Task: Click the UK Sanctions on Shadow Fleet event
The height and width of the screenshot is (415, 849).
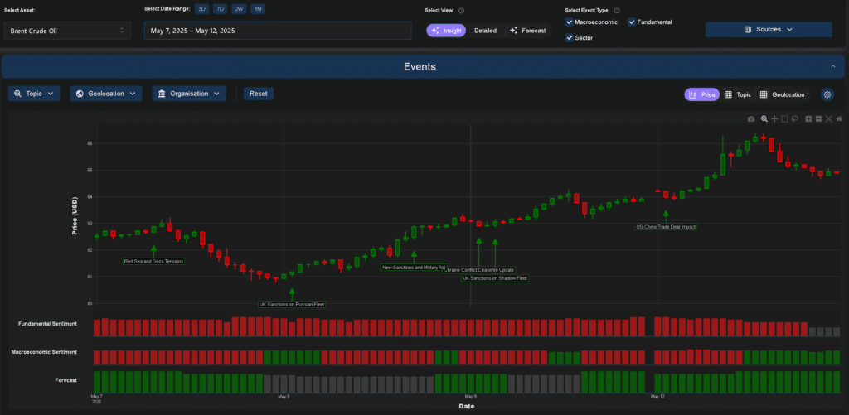Action: [x=495, y=278]
